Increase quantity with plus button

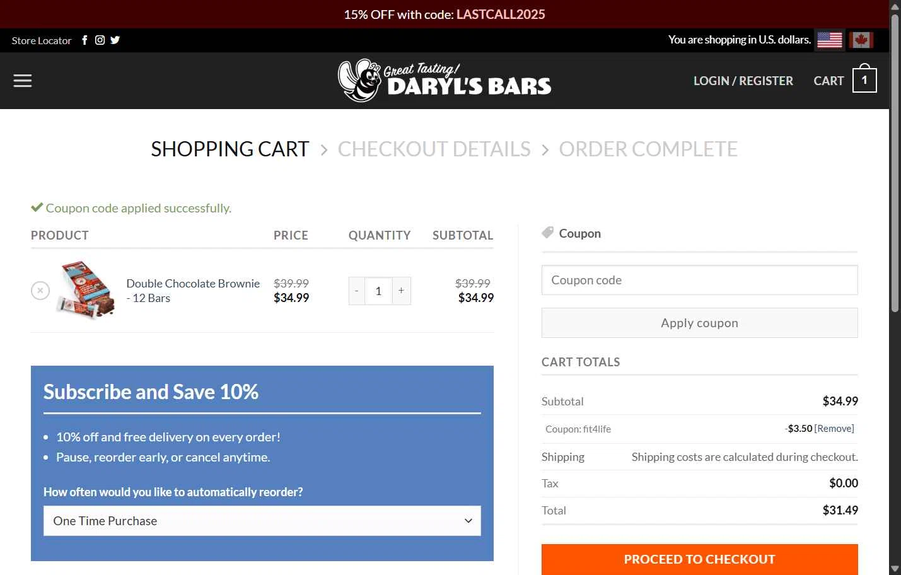(401, 291)
